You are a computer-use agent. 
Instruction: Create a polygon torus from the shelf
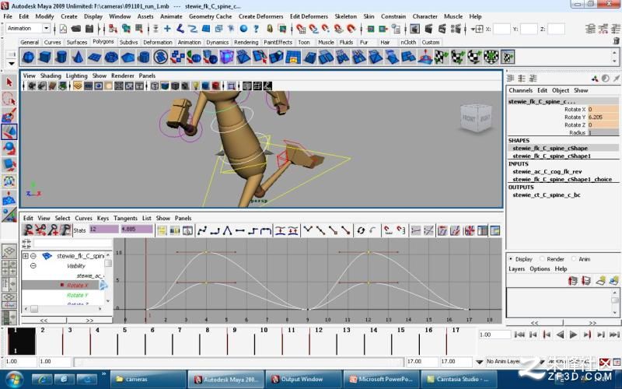(111, 57)
